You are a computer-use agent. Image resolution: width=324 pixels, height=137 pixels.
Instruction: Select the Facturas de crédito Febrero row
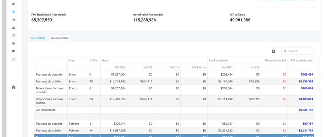(174, 131)
